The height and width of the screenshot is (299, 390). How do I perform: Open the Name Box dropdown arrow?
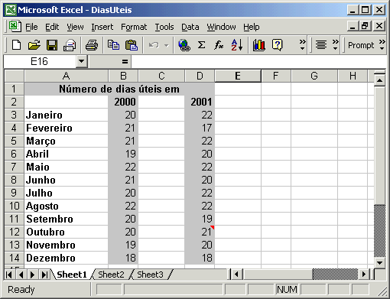pyautogui.click(x=82, y=61)
